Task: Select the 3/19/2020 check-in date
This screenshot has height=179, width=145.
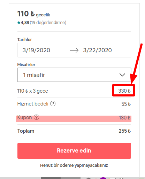Action: tap(36, 50)
